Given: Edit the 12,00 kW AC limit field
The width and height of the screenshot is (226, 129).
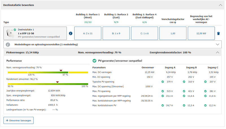Looking at the screenshot, I should tap(201, 33).
